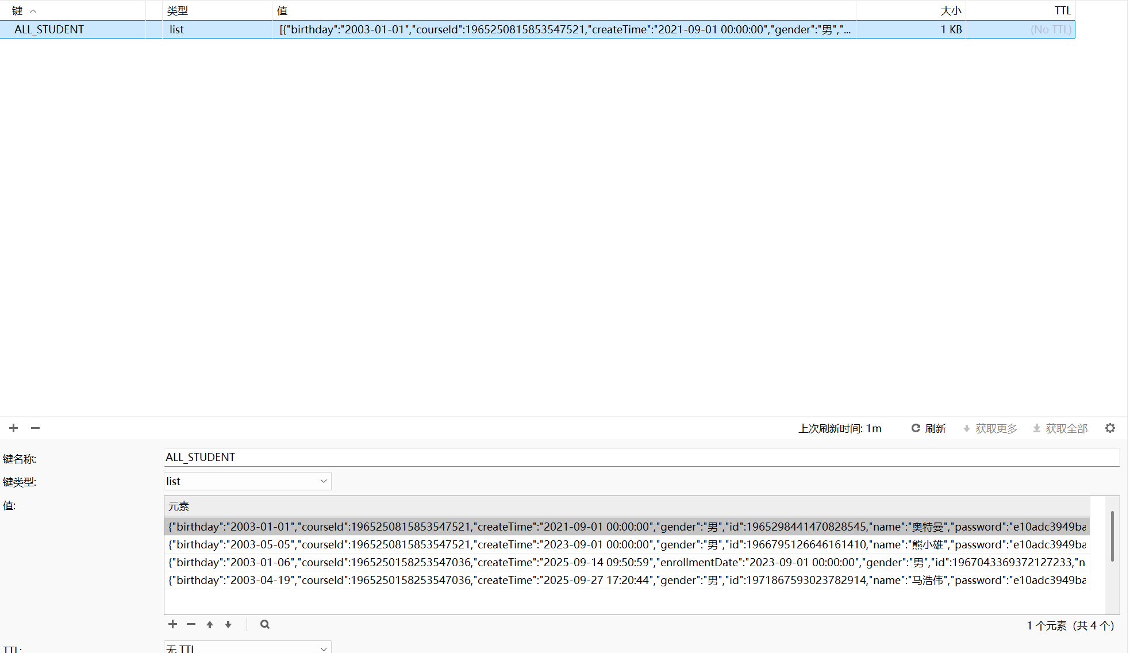Click the 刷新 refresh button
Viewport: 1130px width, 653px height.
tap(928, 428)
